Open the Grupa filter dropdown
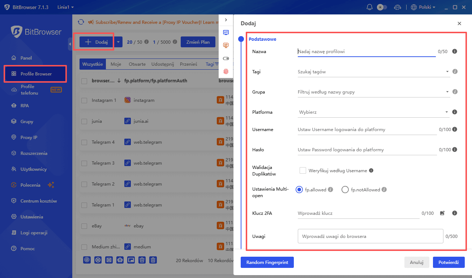The width and height of the screenshot is (472, 278). click(373, 92)
